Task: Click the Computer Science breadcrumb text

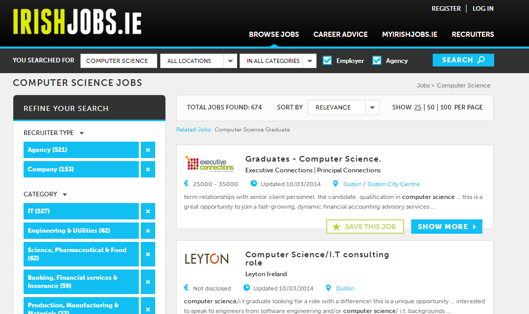Action: [x=463, y=85]
